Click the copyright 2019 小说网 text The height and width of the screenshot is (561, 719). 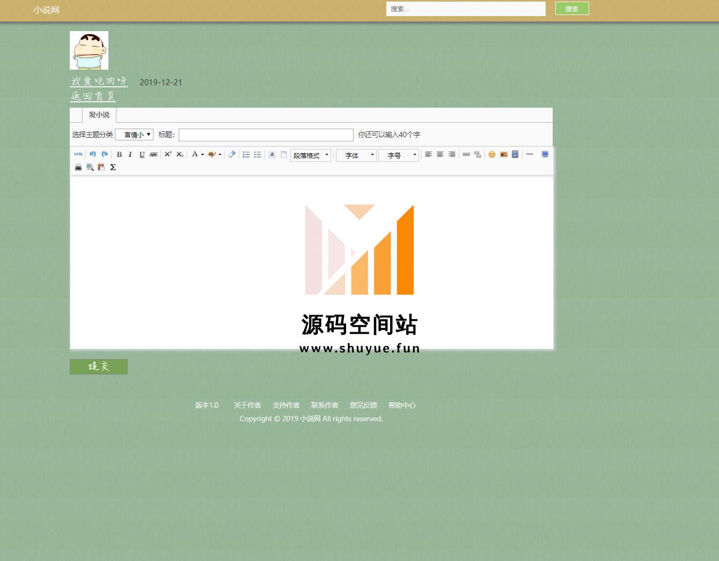tap(311, 418)
